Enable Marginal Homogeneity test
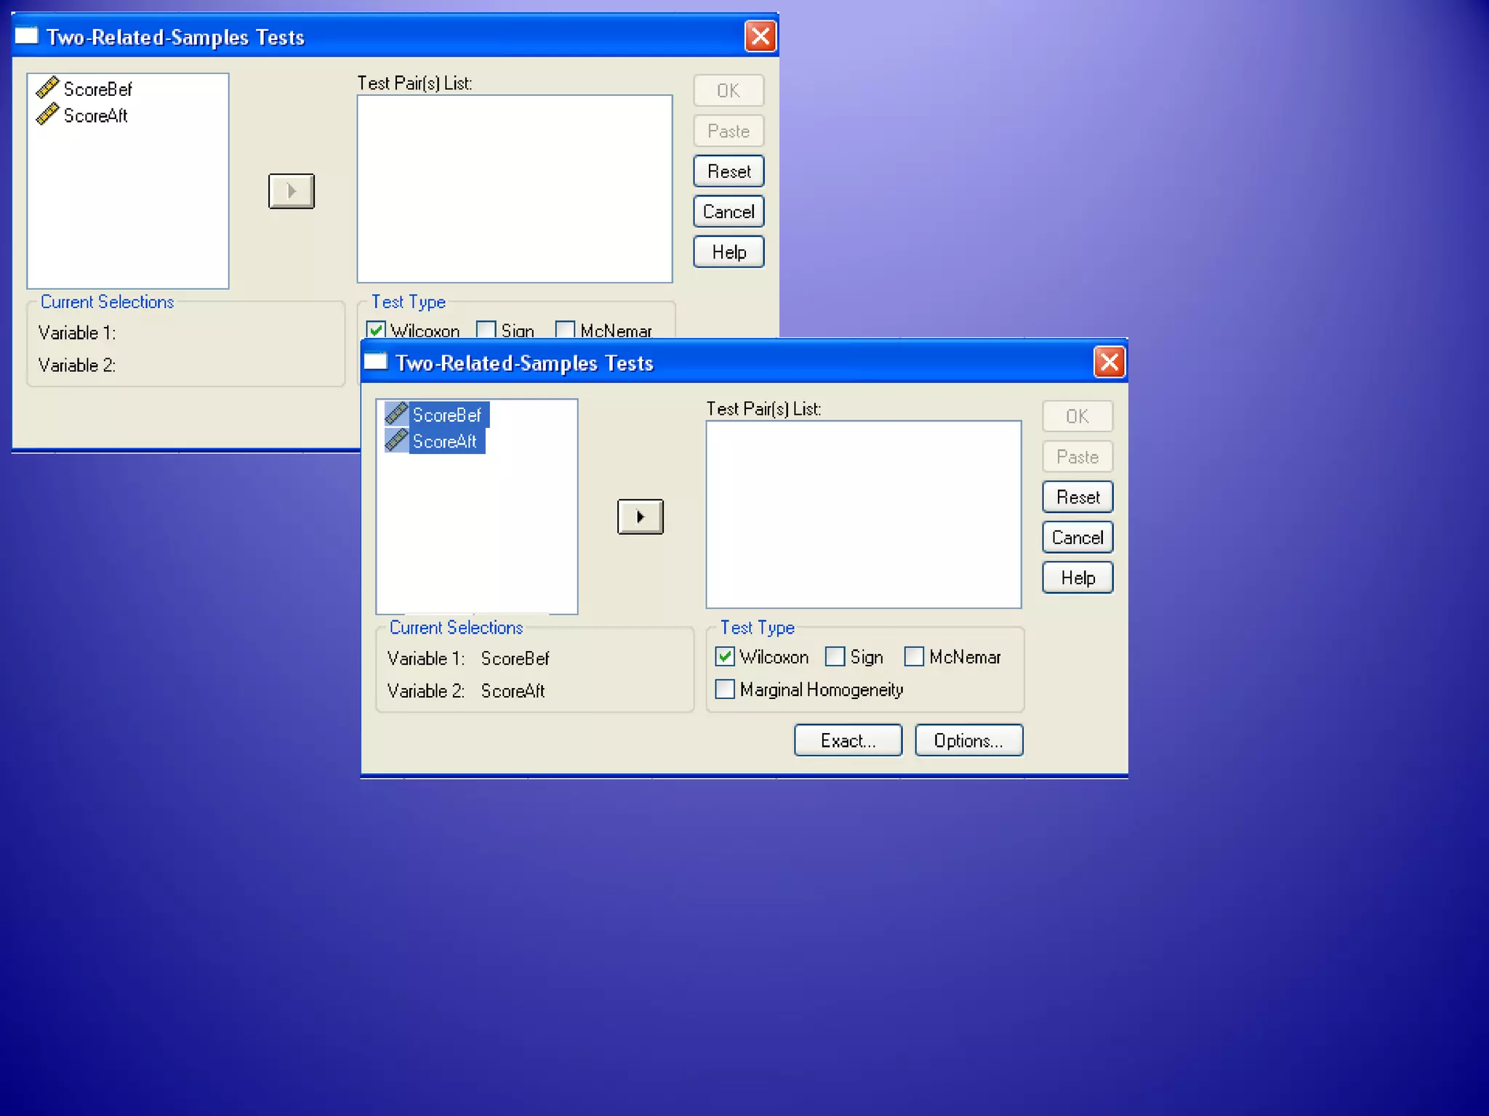The height and width of the screenshot is (1116, 1489). point(725,689)
